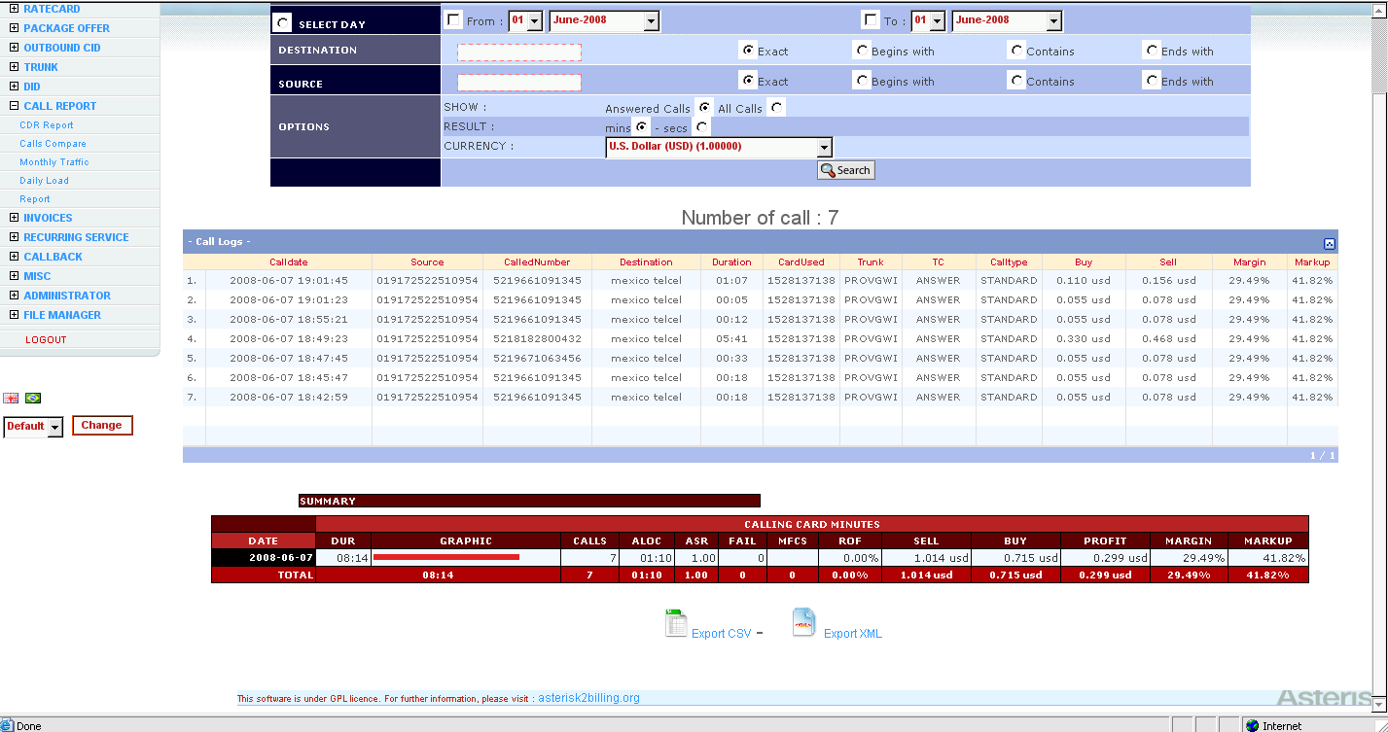The width and height of the screenshot is (1388, 732).
Task: Open the Calls Compare menu item
Action: tap(53, 144)
